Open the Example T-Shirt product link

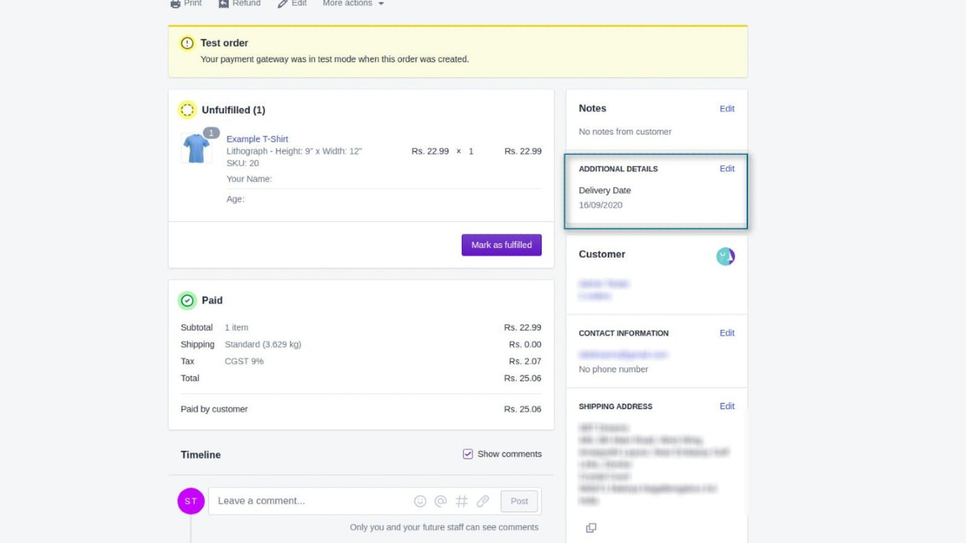[257, 139]
